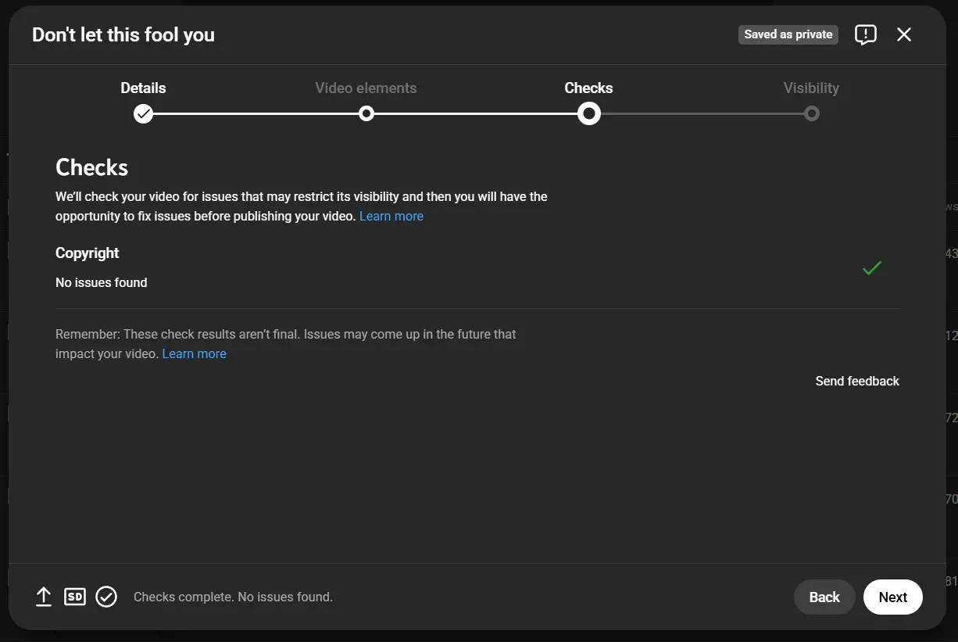Screen dimensions: 958x642
Task: Jump to the Visibility step
Action: coord(811,88)
